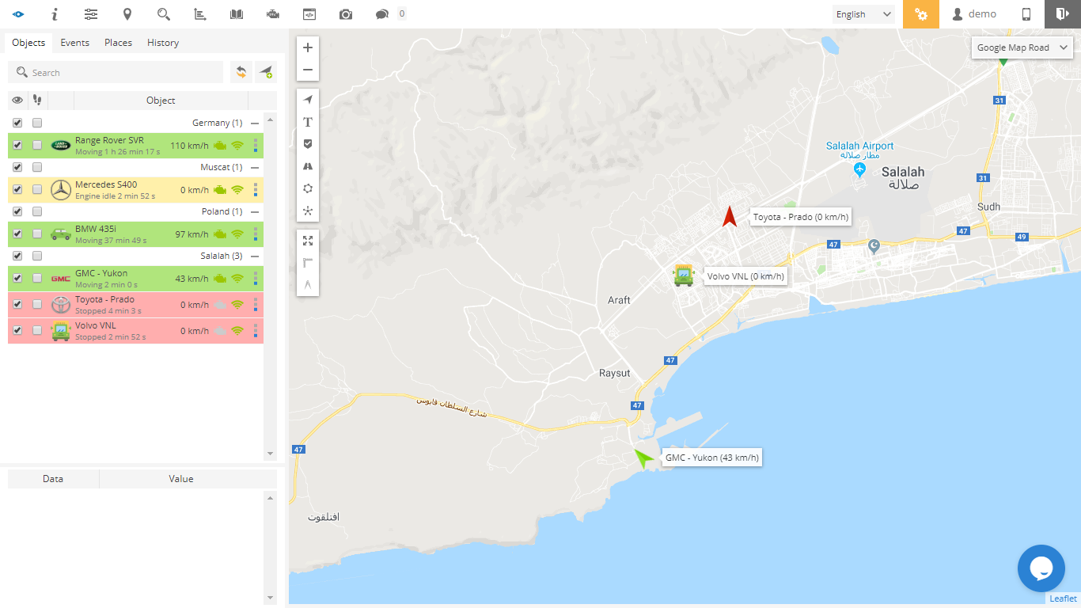The width and height of the screenshot is (1081, 608).
Task: Select the ruler measure tool on map
Action: pyautogui.click(x=308, y=263)
